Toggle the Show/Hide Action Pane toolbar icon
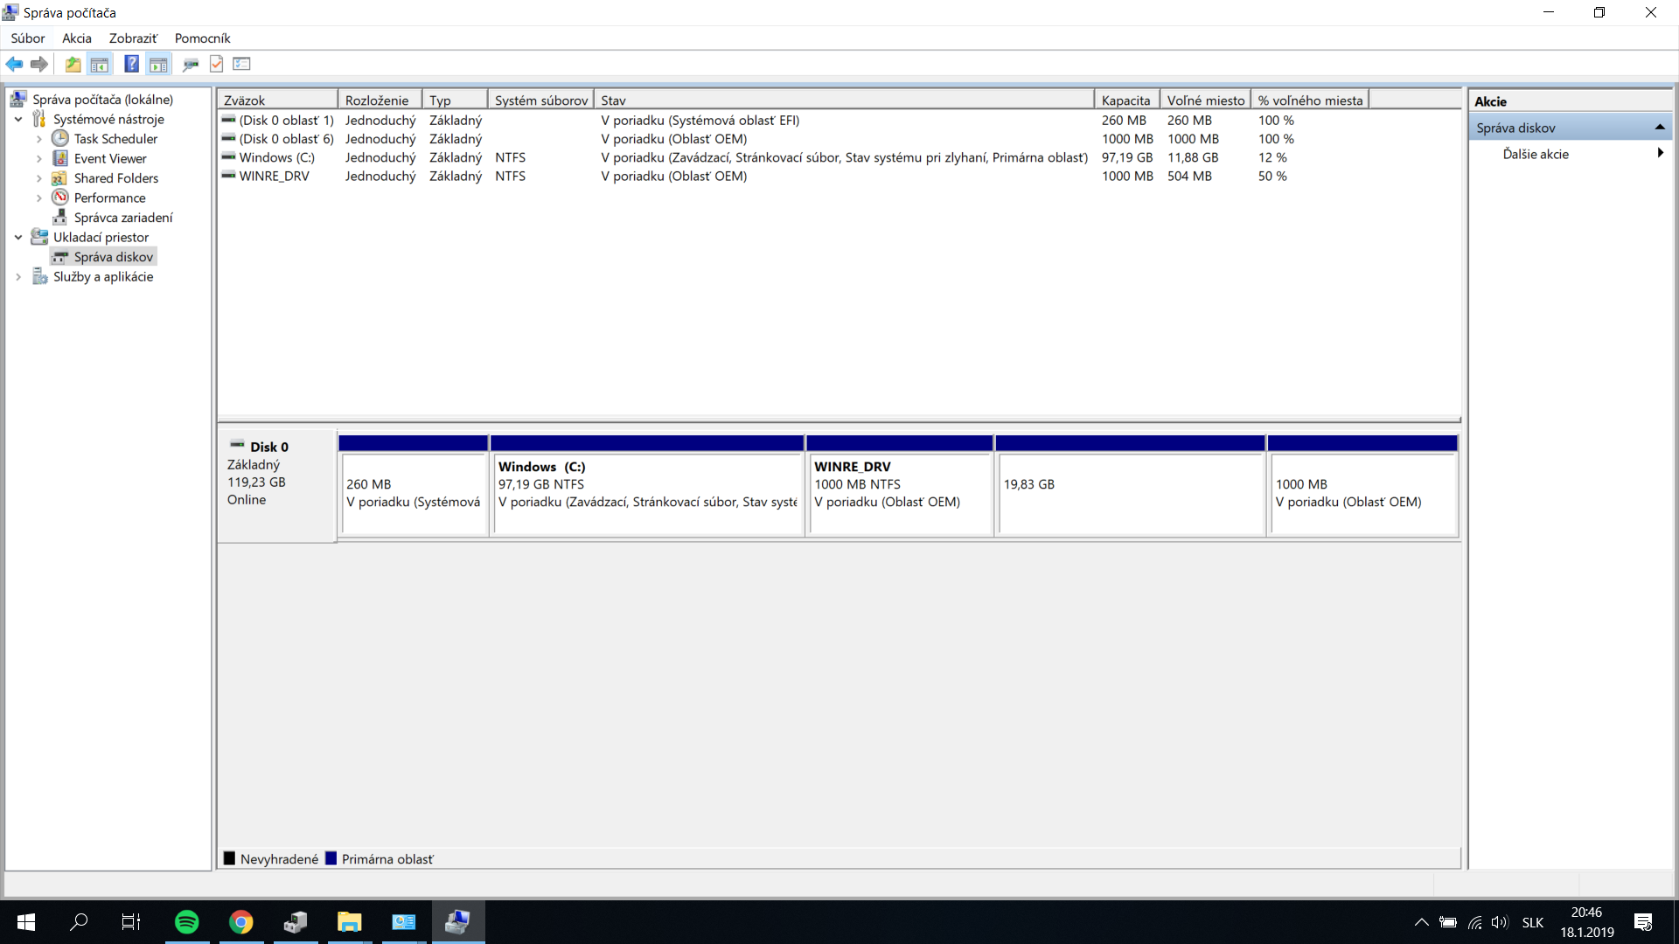 coord(158,64)
